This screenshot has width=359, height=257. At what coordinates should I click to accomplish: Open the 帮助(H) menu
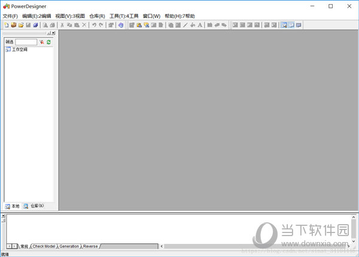point(180,16)
